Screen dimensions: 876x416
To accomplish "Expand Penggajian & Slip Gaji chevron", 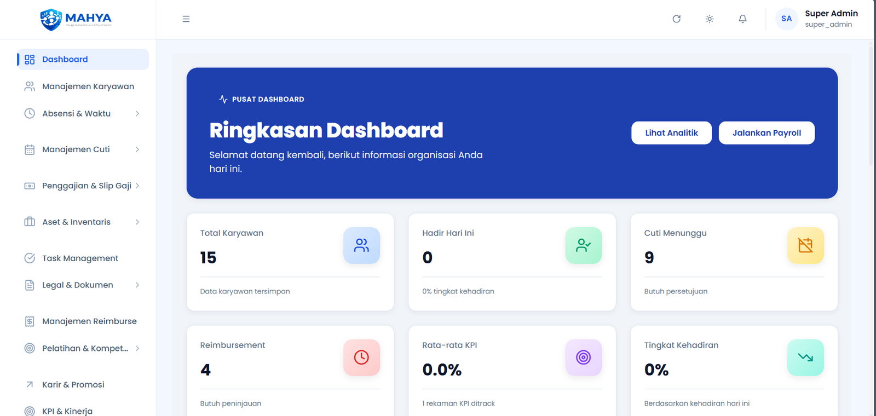I will pos(137,186).
